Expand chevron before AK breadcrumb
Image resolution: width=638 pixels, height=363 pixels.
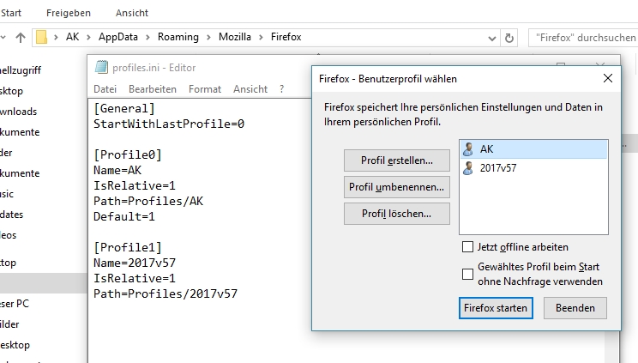[56, 38]
